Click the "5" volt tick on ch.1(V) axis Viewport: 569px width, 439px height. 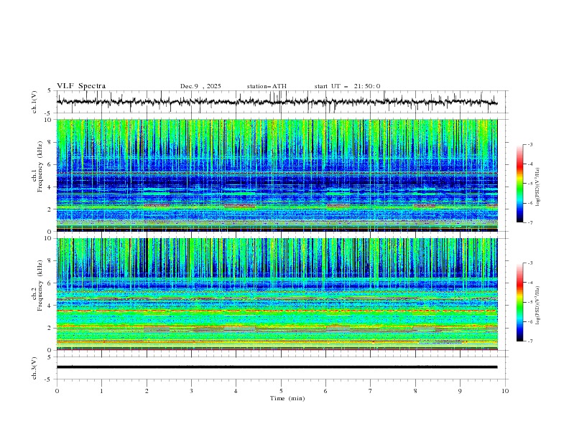tap(50, 90)
